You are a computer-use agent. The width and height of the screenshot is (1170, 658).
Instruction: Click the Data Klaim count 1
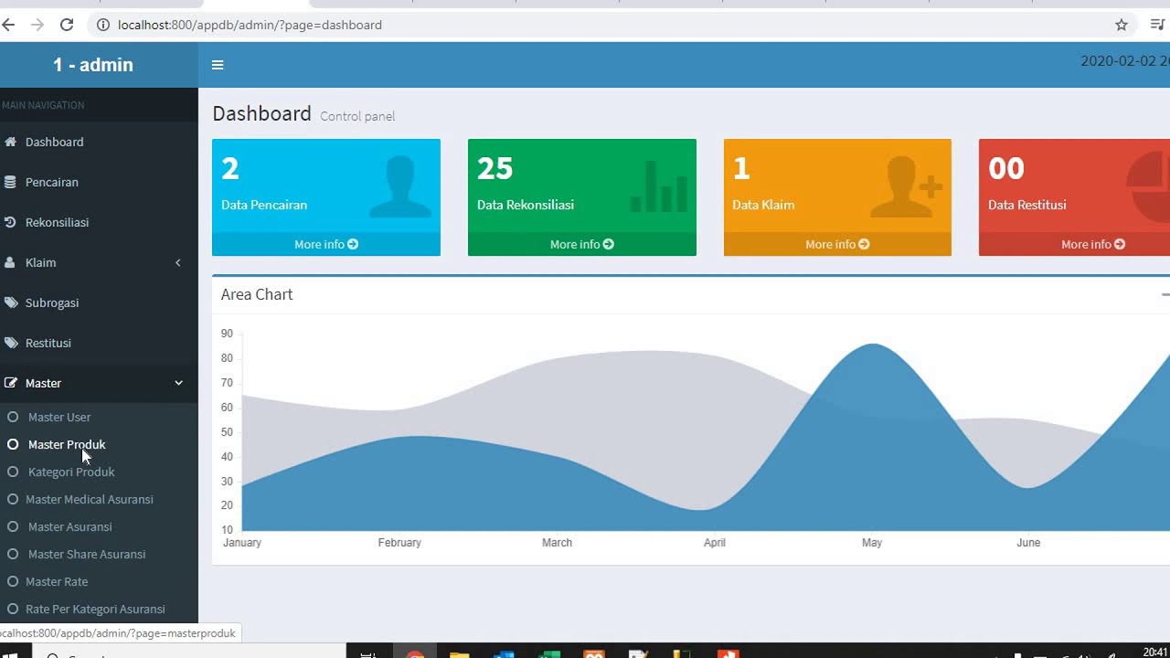pyautogui.click(x=741, y=168)
